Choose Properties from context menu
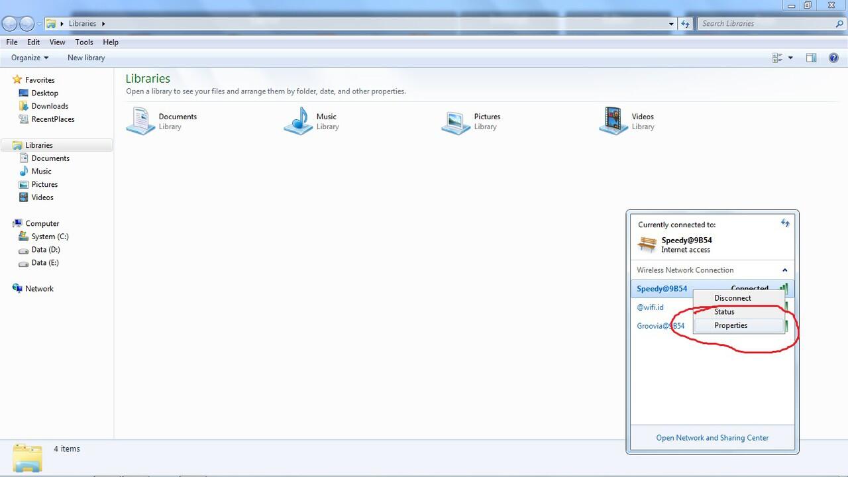This screenshot has width=848, height=477. pyautogui.click(x=739, y=325)
